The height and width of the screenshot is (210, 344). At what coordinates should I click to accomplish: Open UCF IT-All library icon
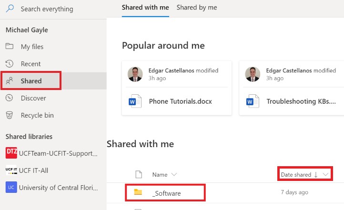(11, 170)
